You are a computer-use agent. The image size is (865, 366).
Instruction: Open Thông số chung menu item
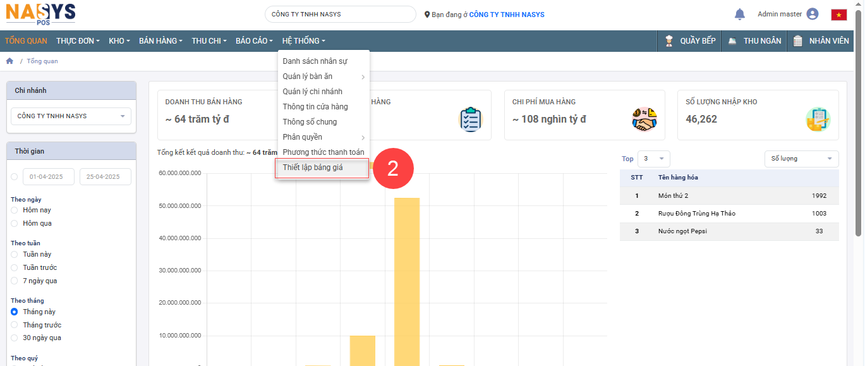[x=323, y=122]
